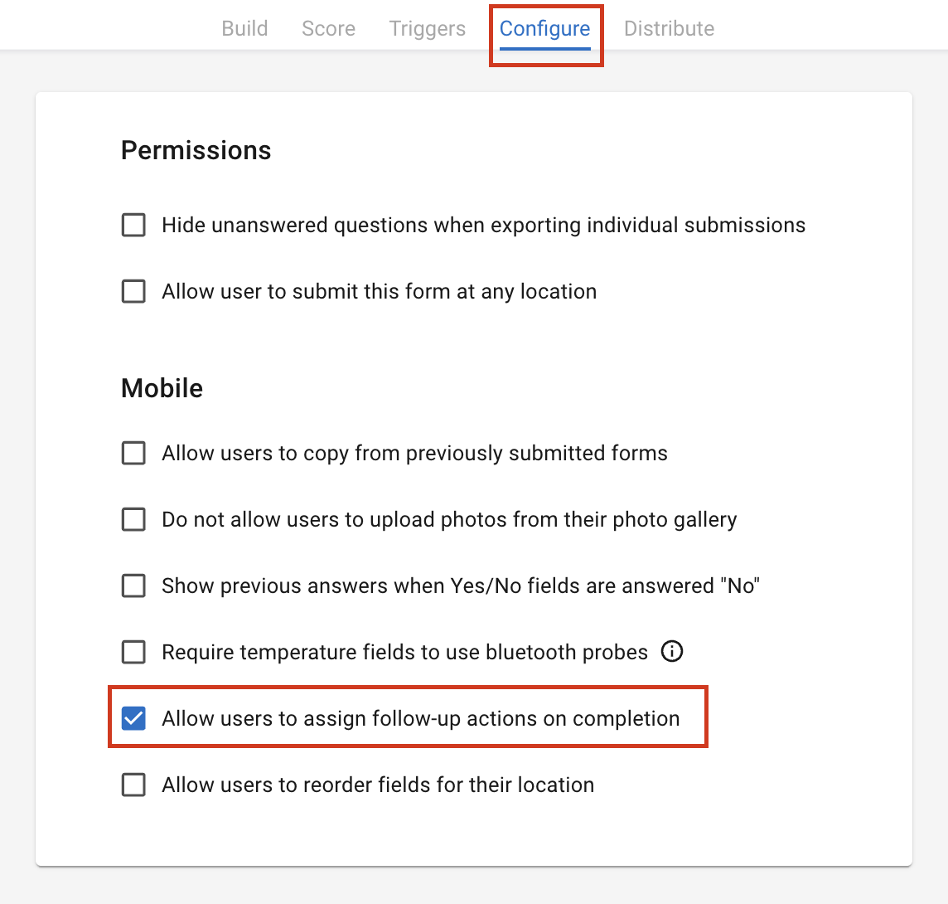Select the Configure tab

pyautogui.click(x=544, y=28)
